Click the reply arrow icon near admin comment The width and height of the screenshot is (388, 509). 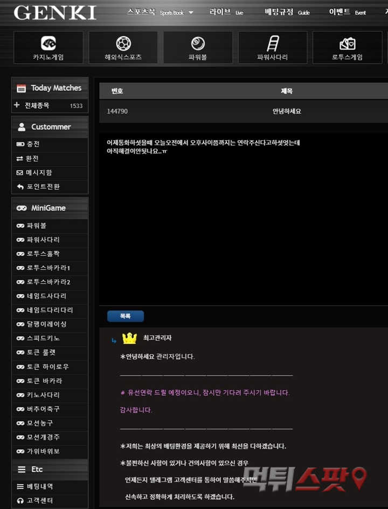point(114,341)
